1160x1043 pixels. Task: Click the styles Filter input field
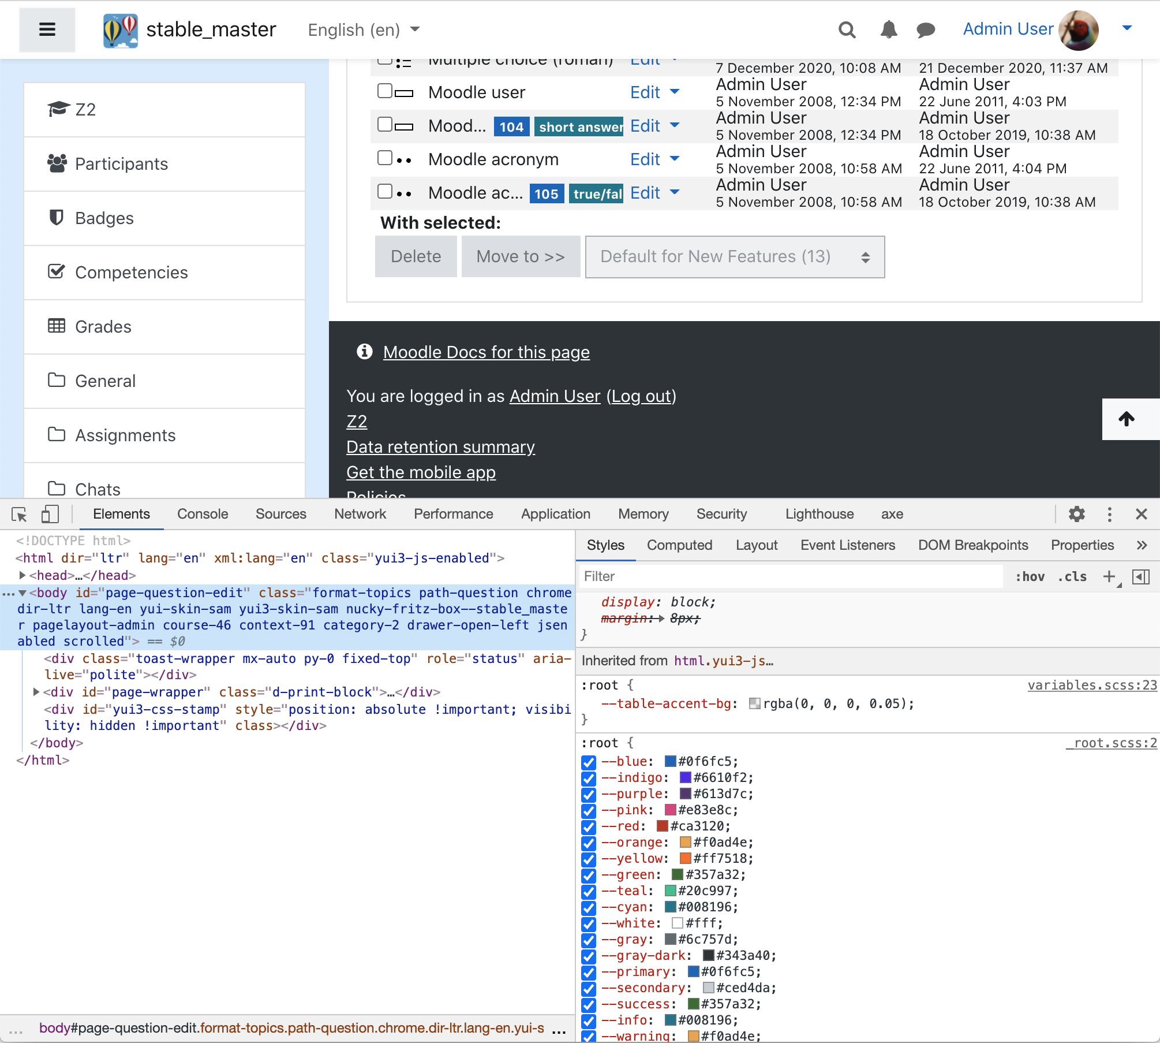(x=791, y=576)
